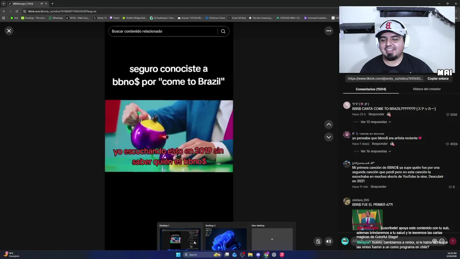This screenshot has height=259, width=460.
Task: Open the Popular VOCALOID bookmark
Action: pyautogui.click(x=190, y=18)
